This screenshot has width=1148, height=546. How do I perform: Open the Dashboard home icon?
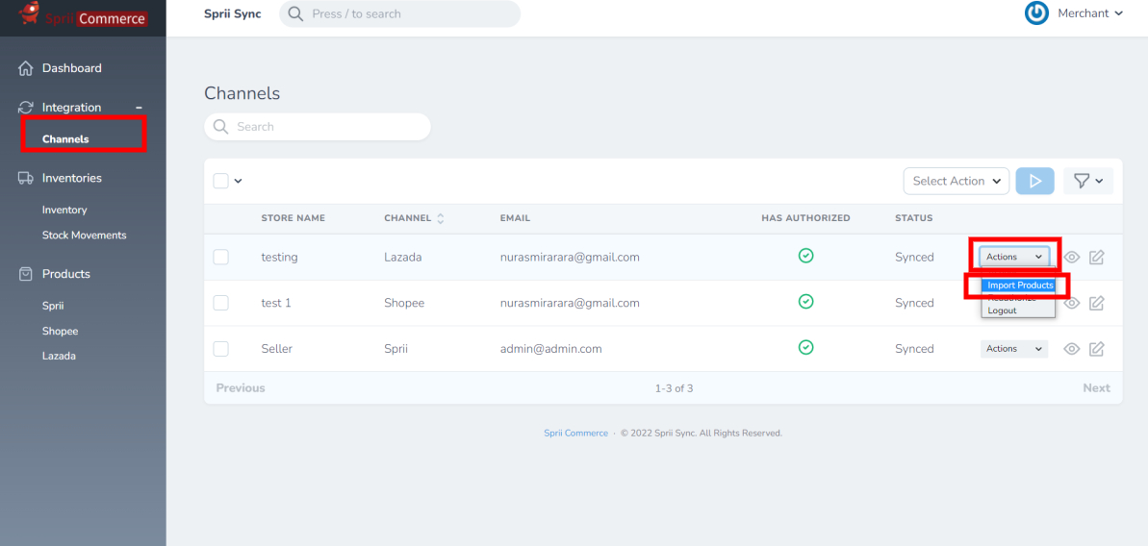click(26, 68)
